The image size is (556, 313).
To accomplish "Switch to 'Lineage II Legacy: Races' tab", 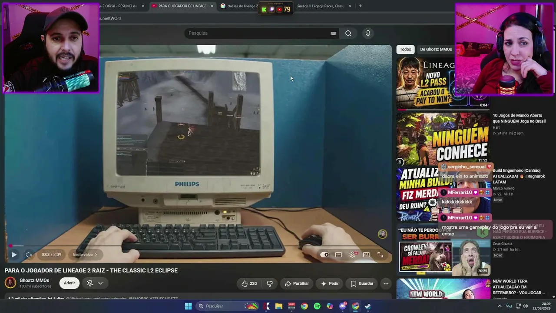I will coord(320,6).
